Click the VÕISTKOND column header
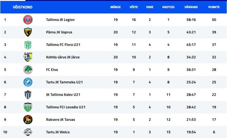227x138 pixels. coord(23,7)
